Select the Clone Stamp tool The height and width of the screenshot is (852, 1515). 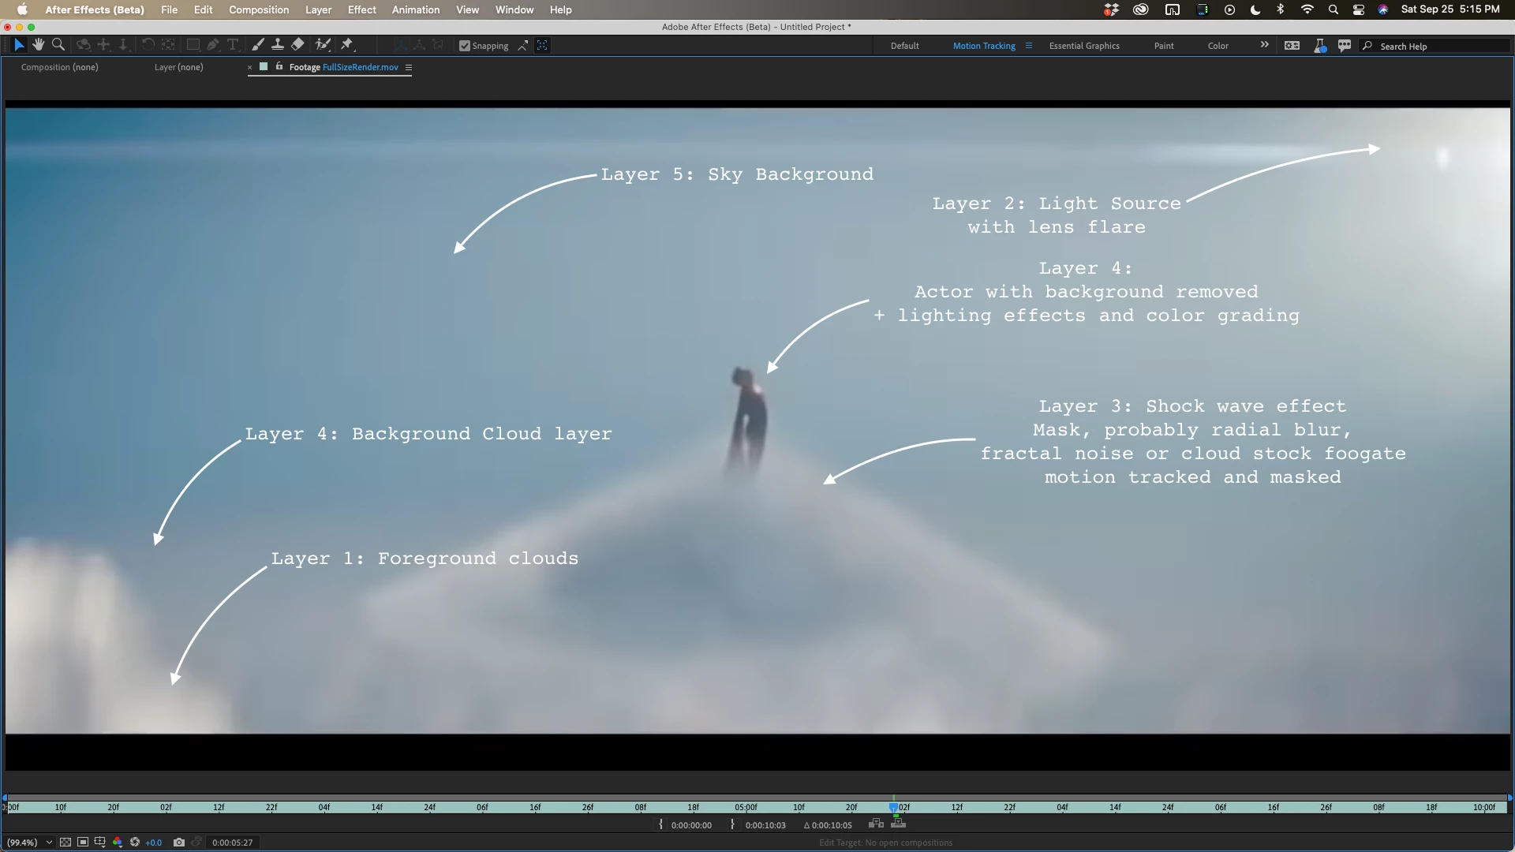[x=278, y=45]
